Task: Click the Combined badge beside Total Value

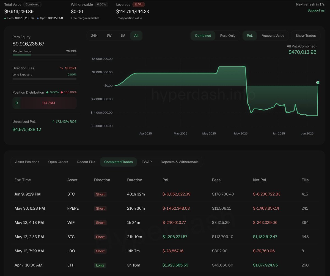Action: click(32, 4)
